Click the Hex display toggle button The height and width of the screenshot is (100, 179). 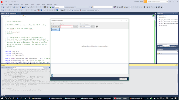35,10
